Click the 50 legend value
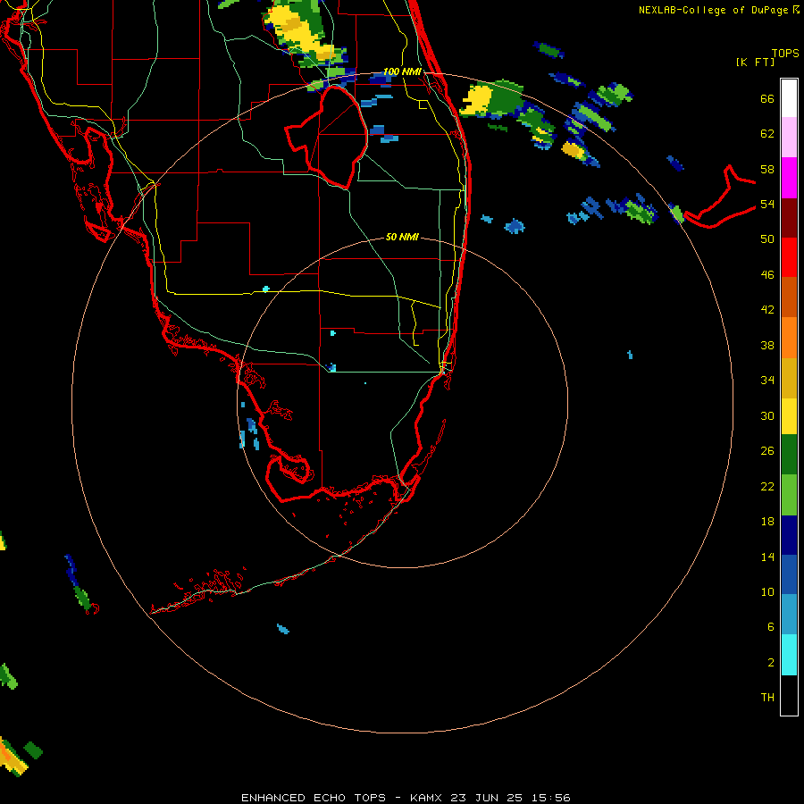 coord(767,239)
